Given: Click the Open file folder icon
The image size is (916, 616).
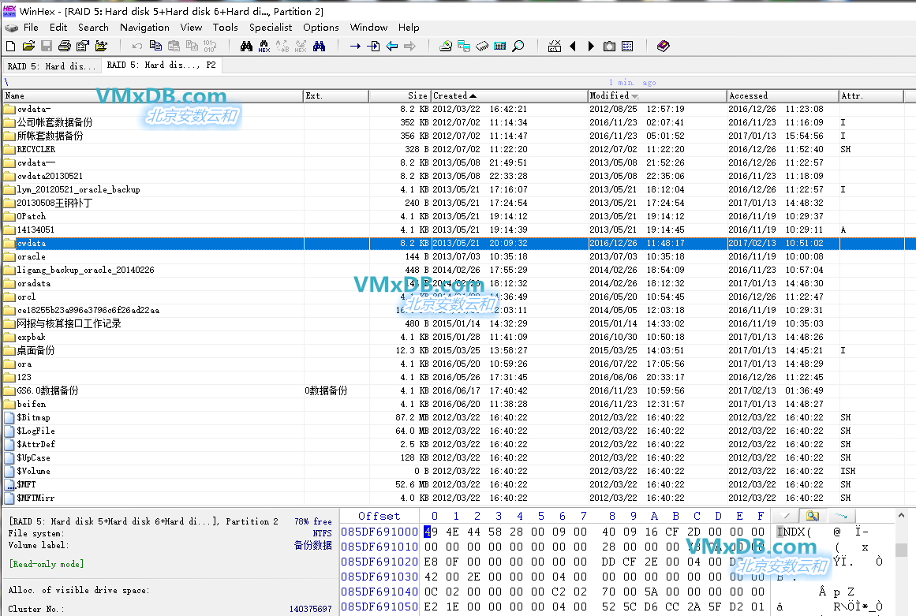Looking at the screenshot, I should (28, 46).
